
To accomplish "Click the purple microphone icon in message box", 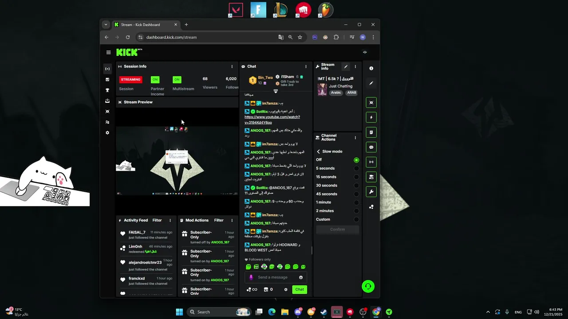I will click(x=251, y=277).
